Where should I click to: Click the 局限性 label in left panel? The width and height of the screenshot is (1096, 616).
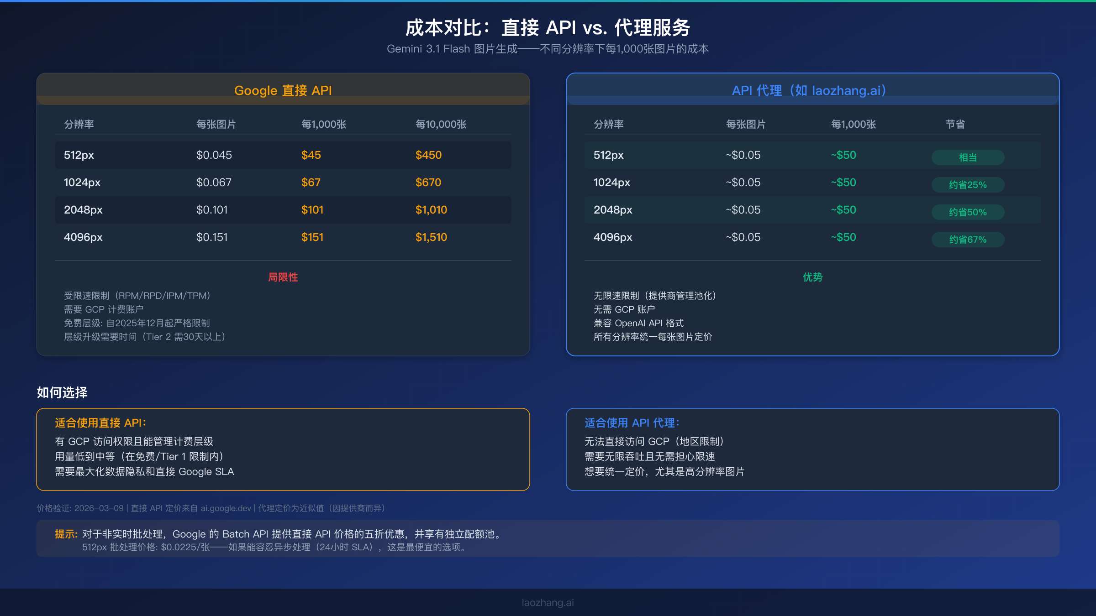pyautogui.click(x=283, y=277)
